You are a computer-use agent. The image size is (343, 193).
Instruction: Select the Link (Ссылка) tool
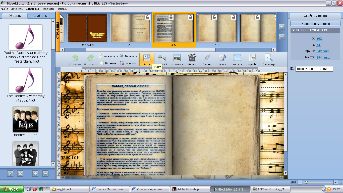[207, 60]
